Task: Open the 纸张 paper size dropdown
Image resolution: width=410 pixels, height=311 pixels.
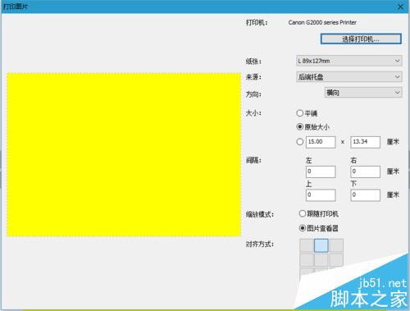Action: 348,61
